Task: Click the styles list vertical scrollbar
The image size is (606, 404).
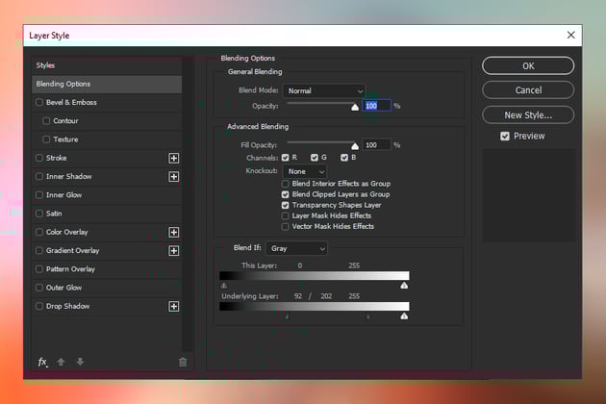Action: (188, 205)
